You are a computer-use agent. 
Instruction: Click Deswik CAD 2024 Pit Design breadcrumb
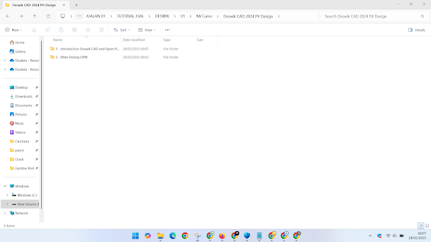point(248,16)
